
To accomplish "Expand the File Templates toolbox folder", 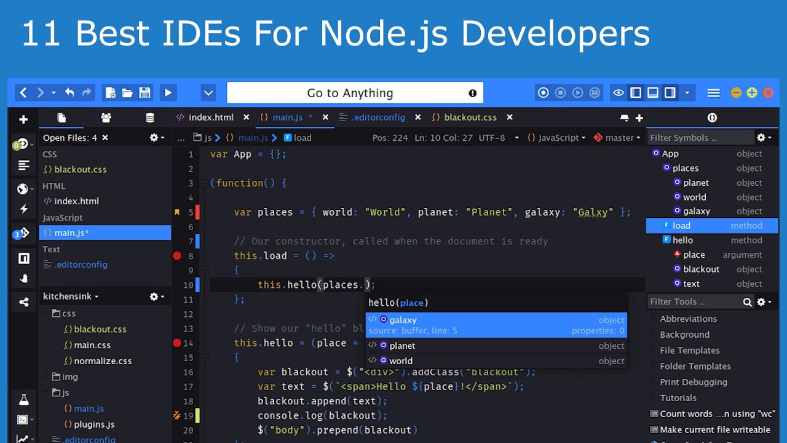I will (x=653, y=351).
